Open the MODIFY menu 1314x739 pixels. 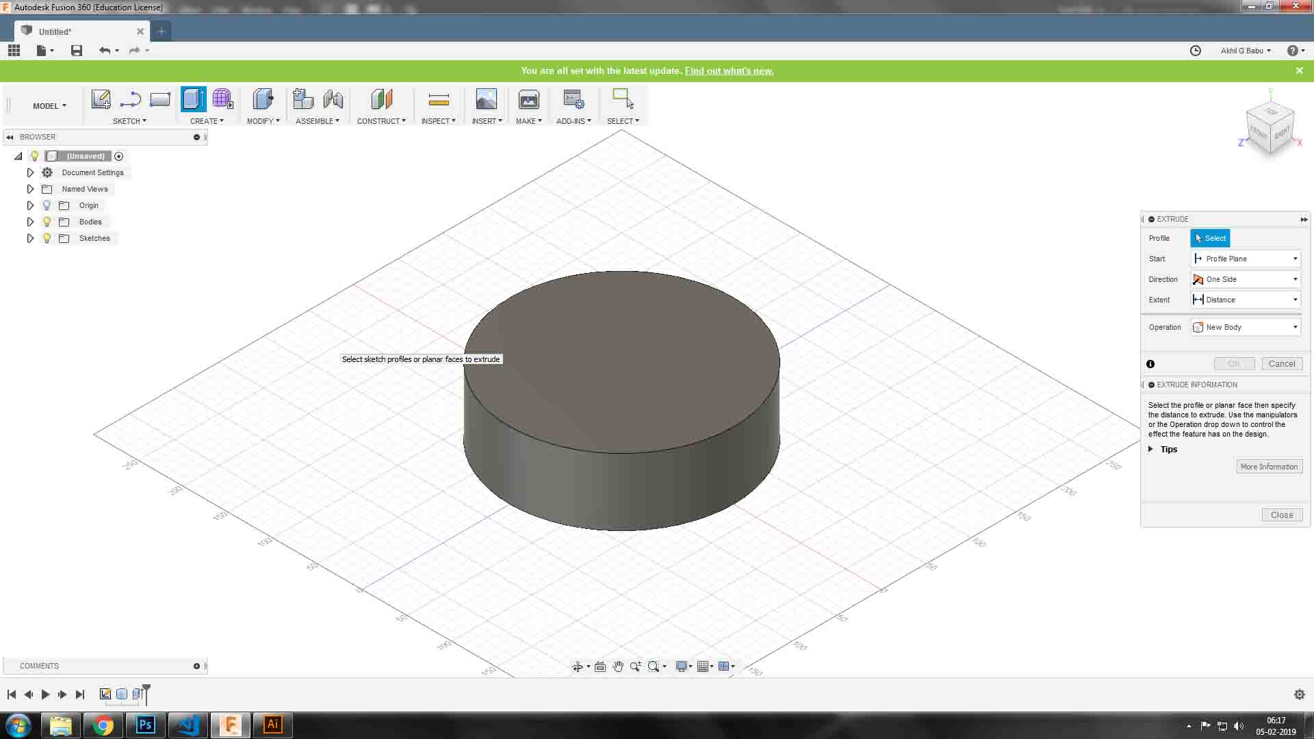(263, 121)
